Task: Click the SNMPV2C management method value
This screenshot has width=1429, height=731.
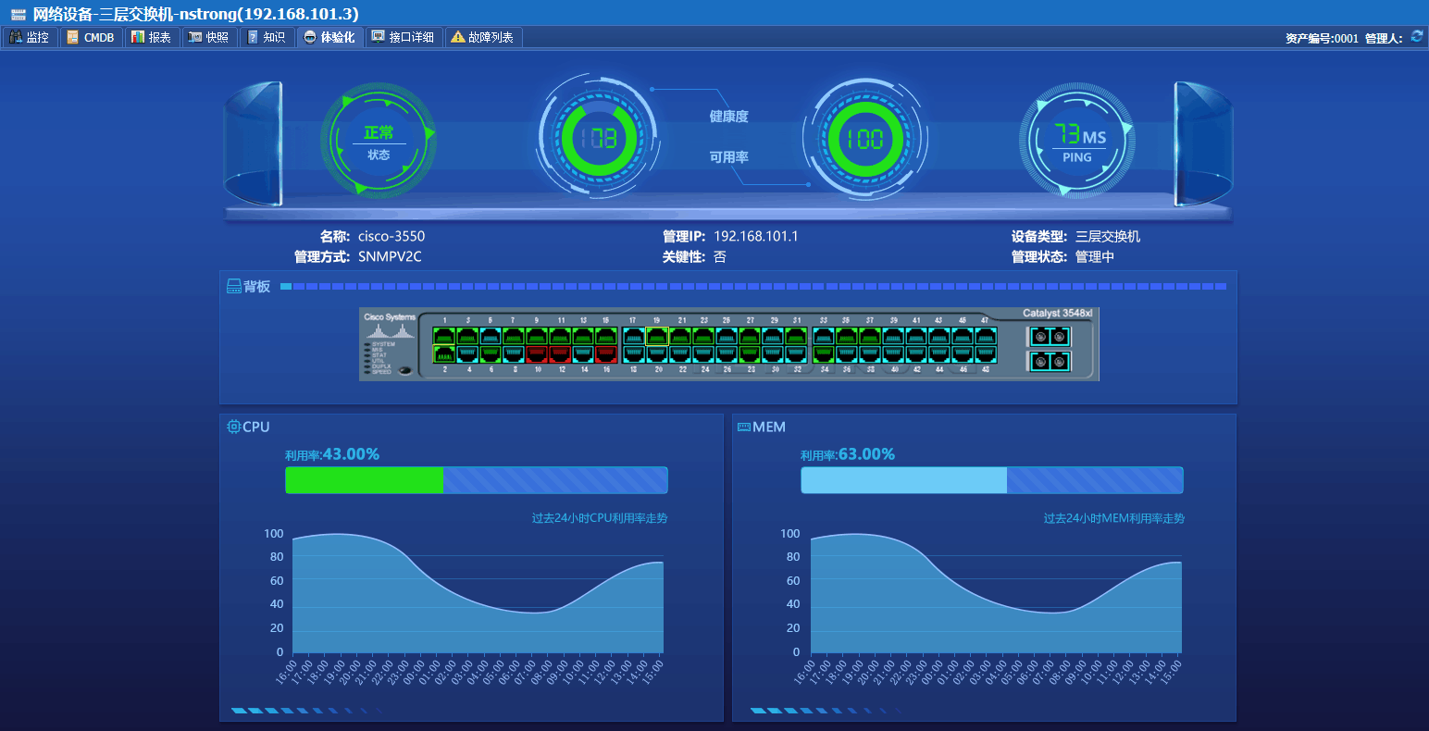Action: point(390,256)
